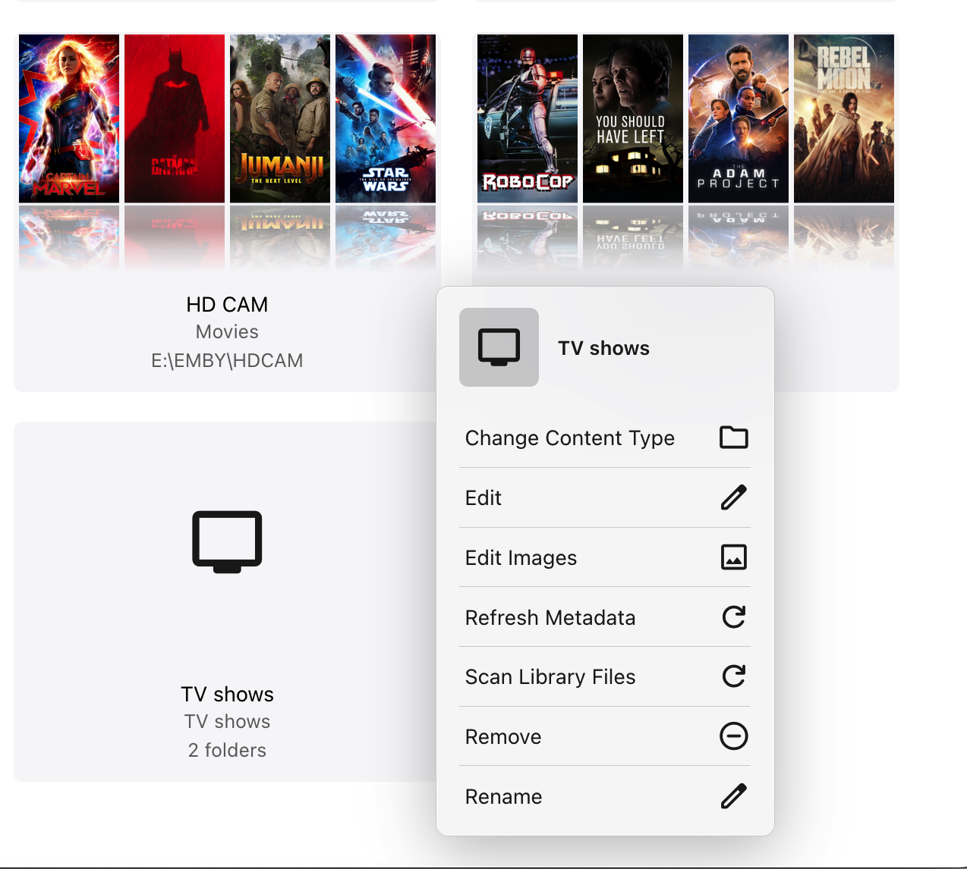Image resolution: width=967 pixels, height=869 pixels.
Task: Click the TV monitor icon in the menu header
Action: coord(499,347)
